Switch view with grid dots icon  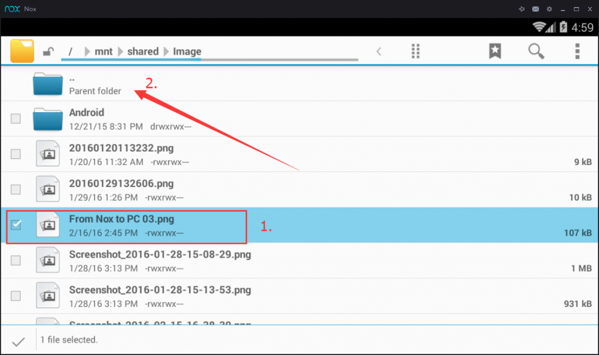[416, 51]
